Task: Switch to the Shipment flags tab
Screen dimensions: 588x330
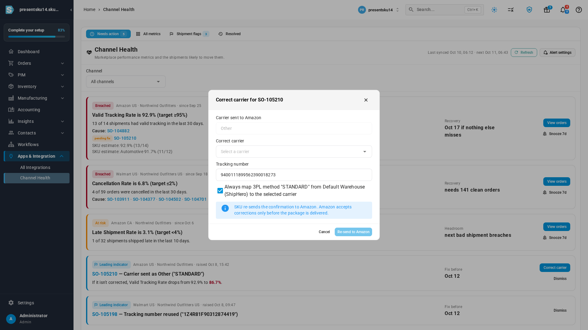Action: [x=189, y=34]
